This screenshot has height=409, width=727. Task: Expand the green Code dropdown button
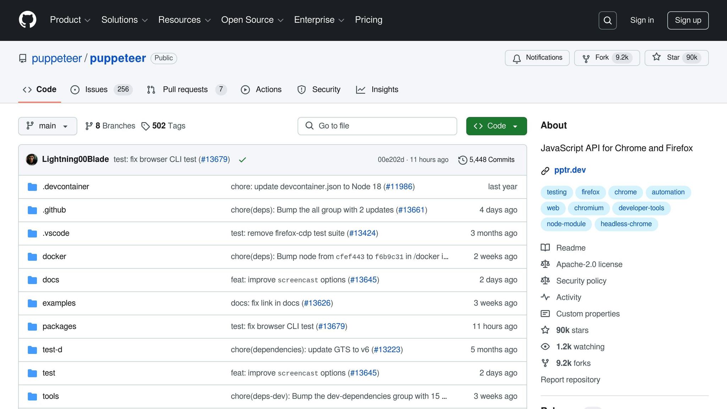click(x=496, y=126)
